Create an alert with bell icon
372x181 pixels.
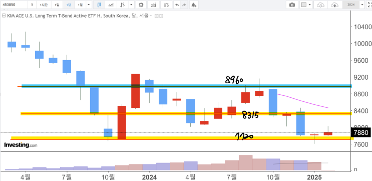click(x=194, y=5)
